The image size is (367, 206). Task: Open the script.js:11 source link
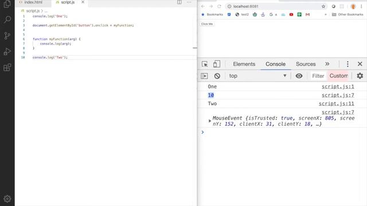[x=337, y=104]
